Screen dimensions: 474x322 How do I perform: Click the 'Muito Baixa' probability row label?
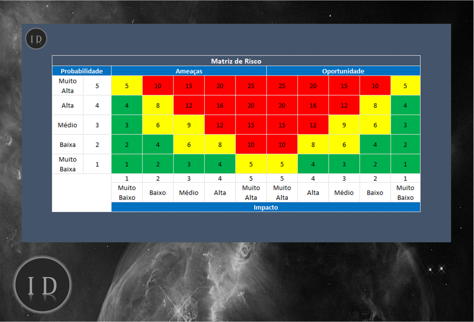(x=68, y=164)
